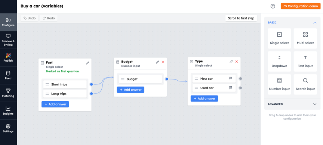Select the New car answer
This screenshot has height=145, width=323.
click(214, 79)
